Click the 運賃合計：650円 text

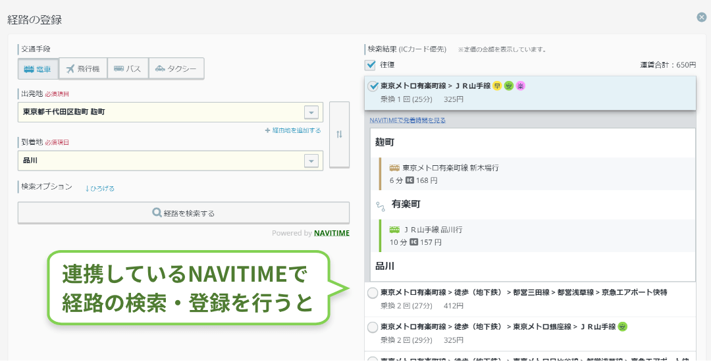(668, 65)
